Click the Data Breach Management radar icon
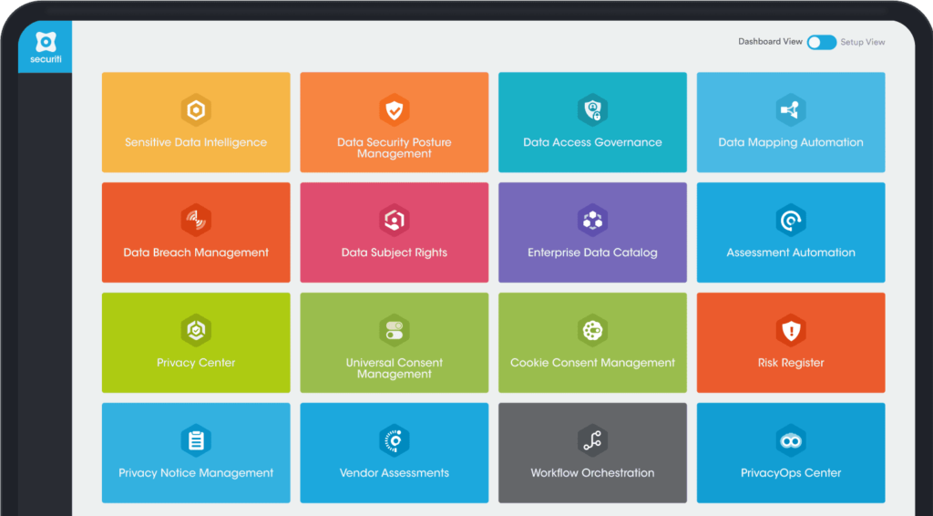 (x=196, y=221)
